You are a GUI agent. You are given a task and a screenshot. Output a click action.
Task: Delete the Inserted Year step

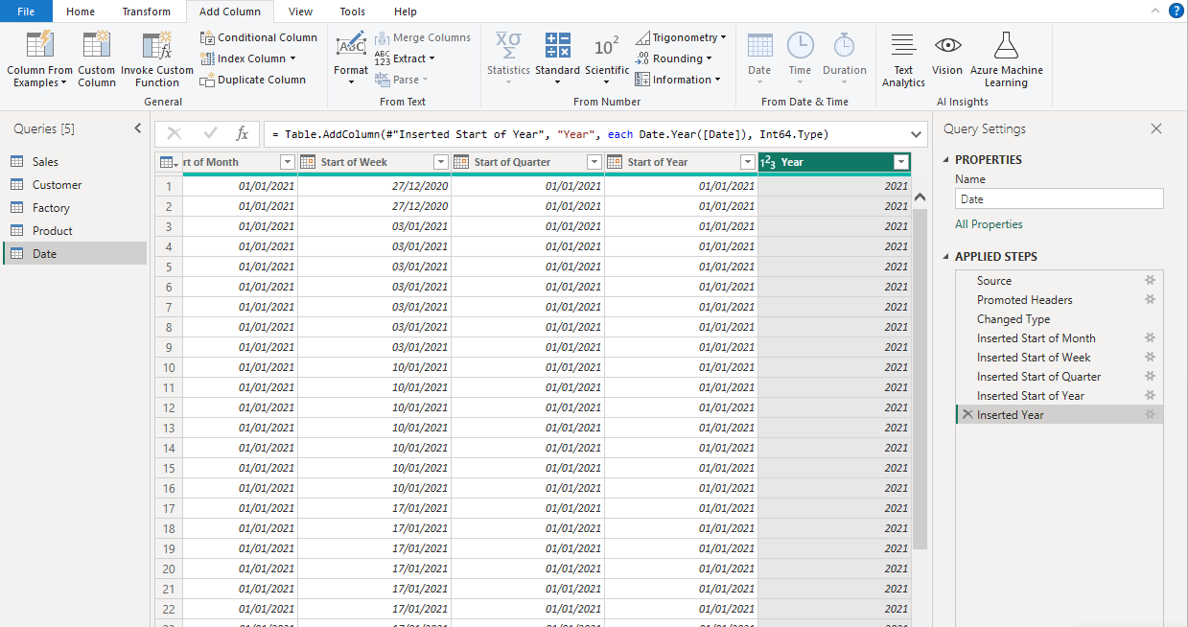click(967, 415)
